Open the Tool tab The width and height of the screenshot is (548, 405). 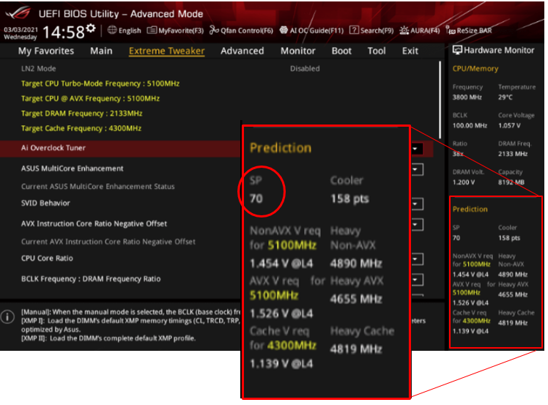377,51
